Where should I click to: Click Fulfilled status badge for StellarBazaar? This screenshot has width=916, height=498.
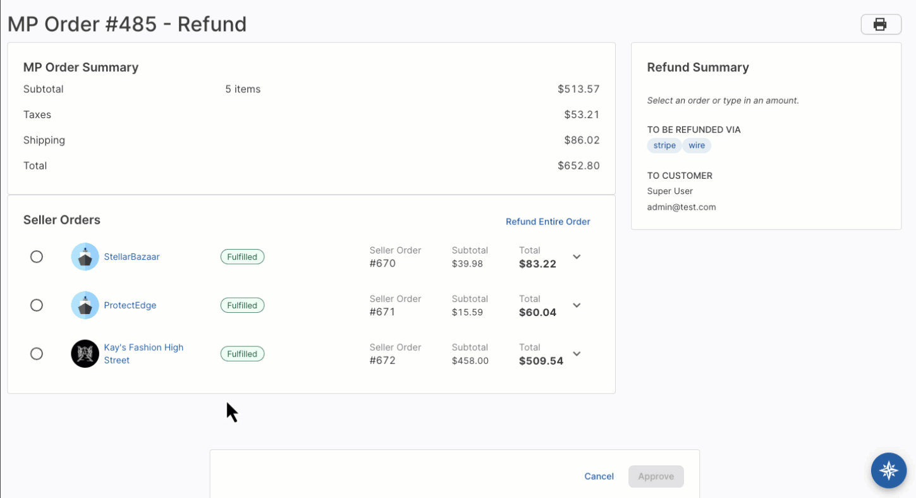coord(242,257)
